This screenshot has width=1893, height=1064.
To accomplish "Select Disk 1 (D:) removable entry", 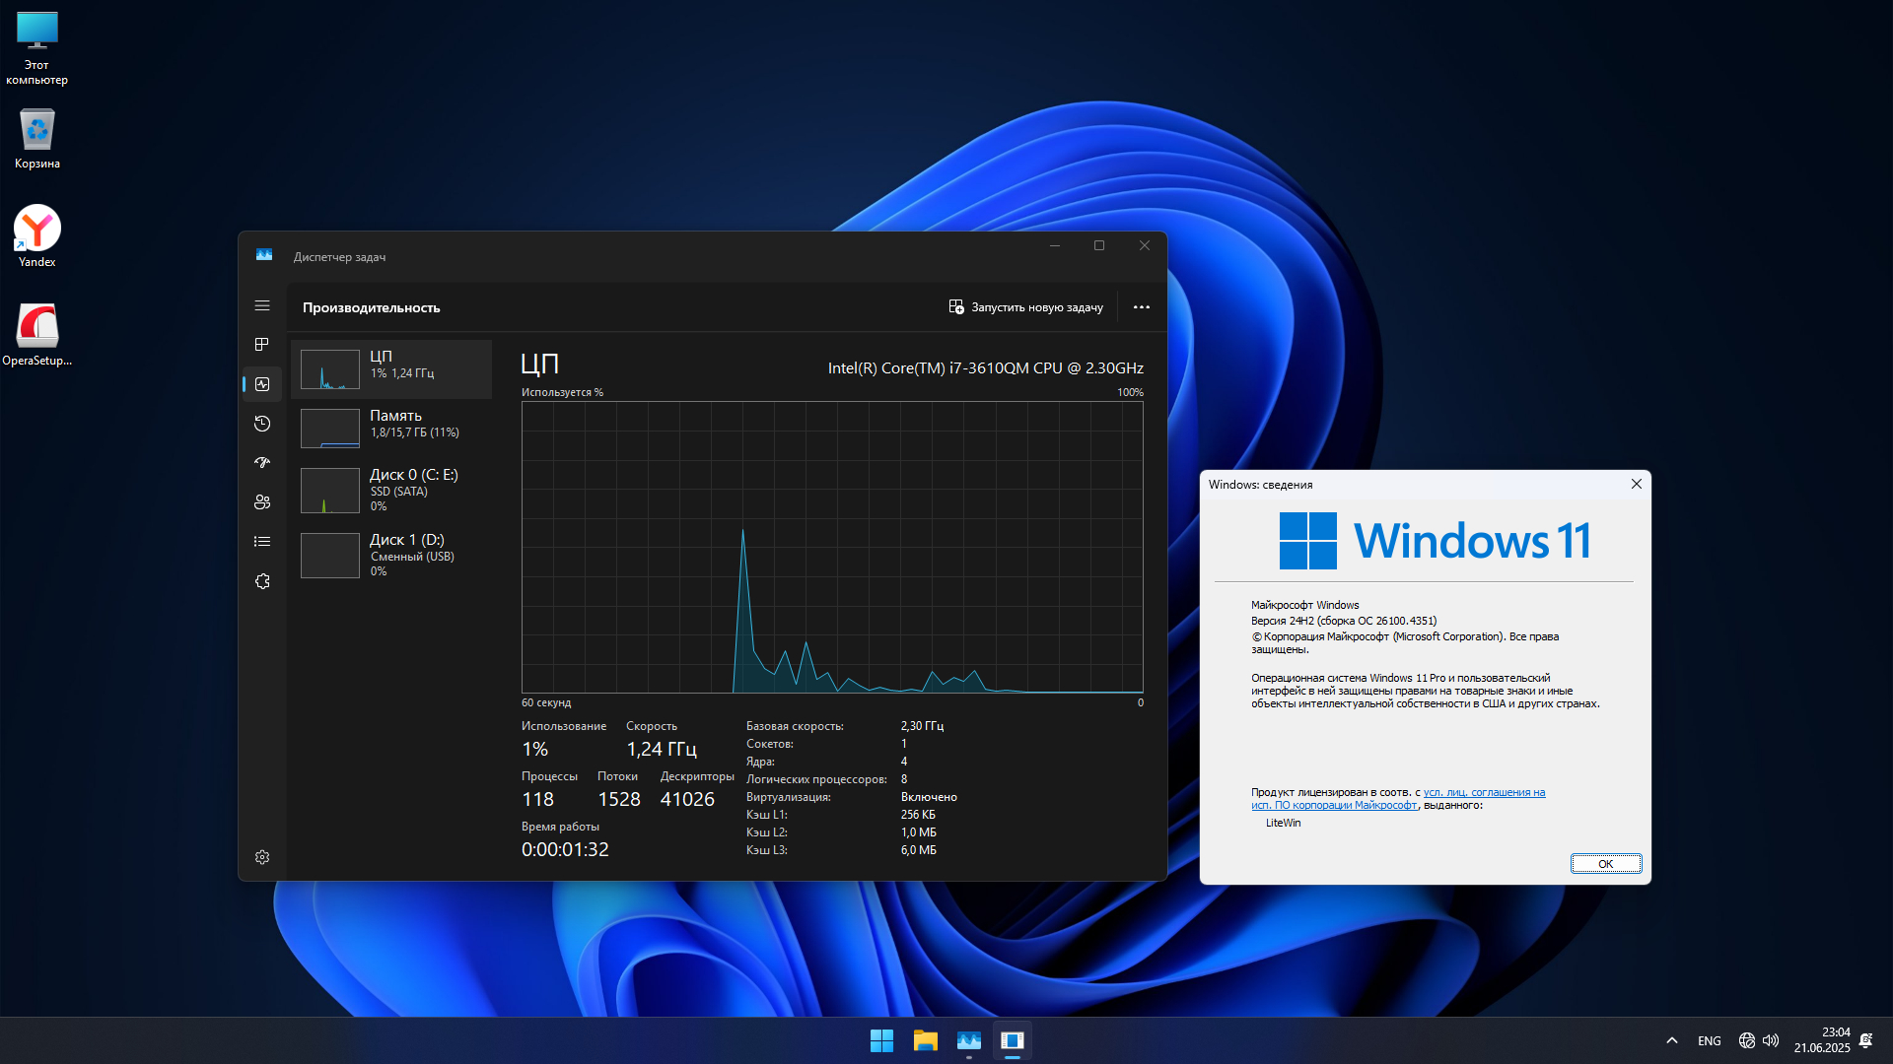I will tap(391, 555).
